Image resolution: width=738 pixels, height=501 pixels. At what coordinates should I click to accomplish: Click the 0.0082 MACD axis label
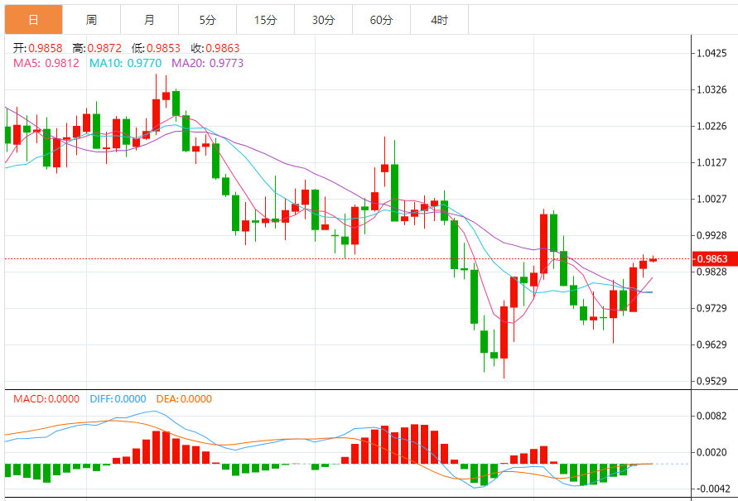click(712, 416)
